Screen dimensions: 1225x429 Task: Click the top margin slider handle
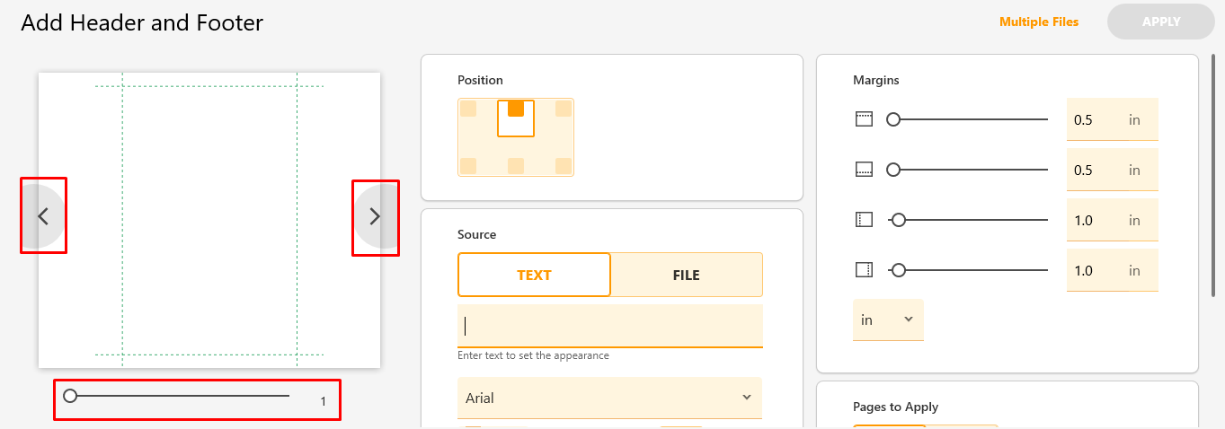click(x=893, y=119)
